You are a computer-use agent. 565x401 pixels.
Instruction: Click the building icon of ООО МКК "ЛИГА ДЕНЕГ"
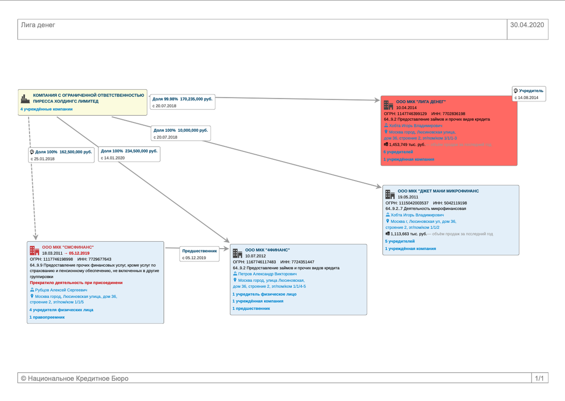pos(388,105)
